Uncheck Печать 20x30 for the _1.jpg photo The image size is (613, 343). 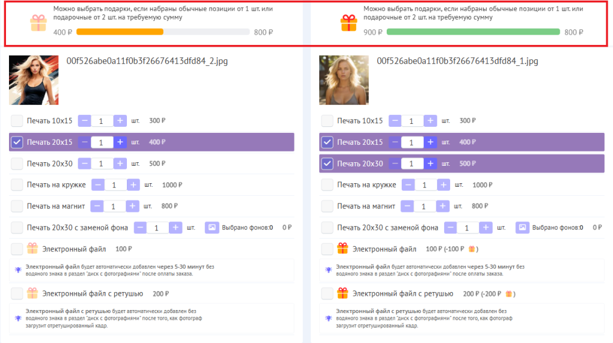pyautogui.click(x=327, y=163)
